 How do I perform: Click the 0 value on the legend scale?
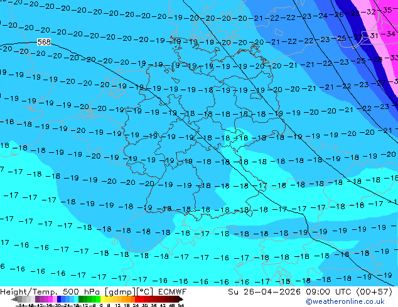point(101,306)
